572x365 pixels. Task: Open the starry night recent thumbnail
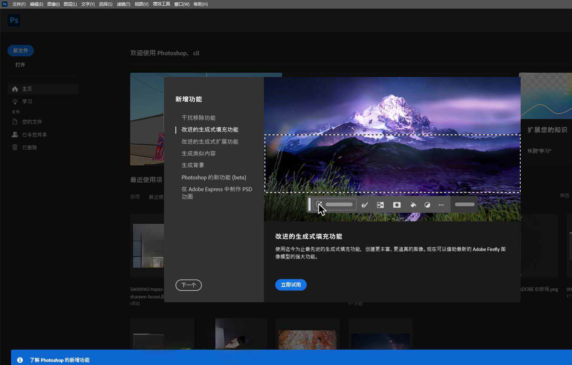[x=381, y=341]
